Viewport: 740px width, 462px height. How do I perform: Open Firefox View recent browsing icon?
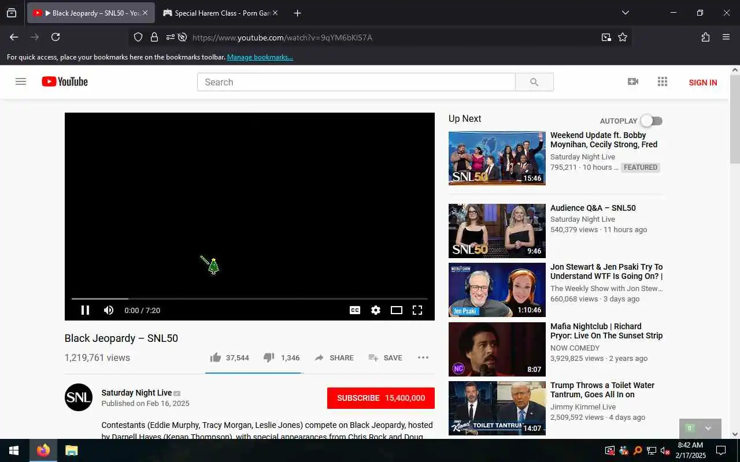pyautogui.click(x=12, y=13)
